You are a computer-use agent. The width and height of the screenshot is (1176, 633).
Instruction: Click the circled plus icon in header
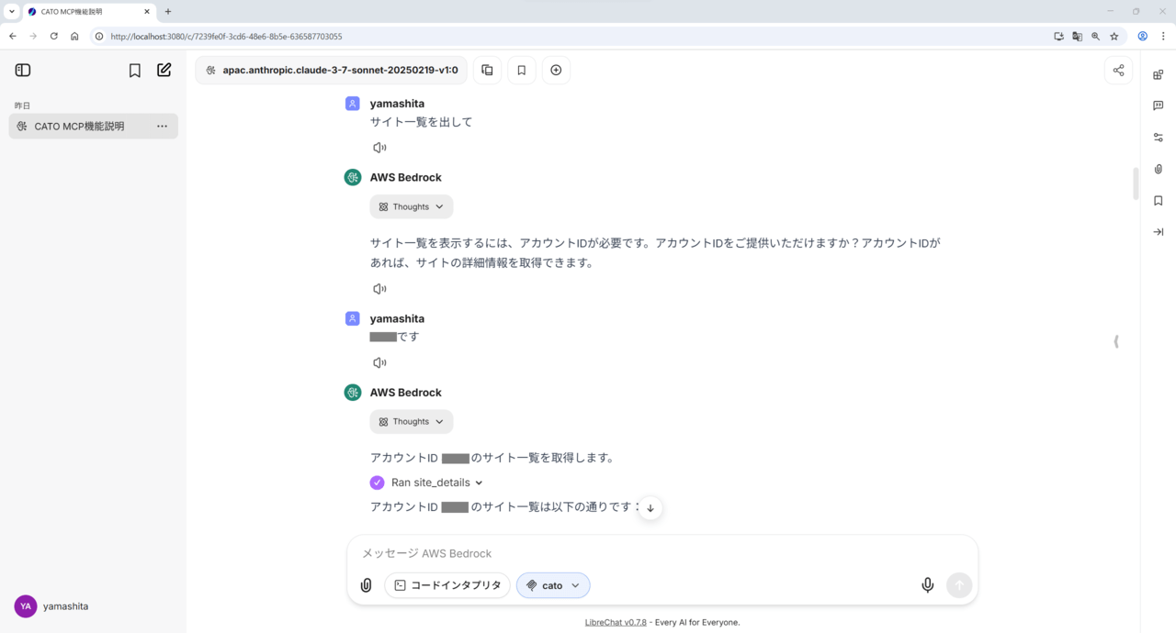556,70
